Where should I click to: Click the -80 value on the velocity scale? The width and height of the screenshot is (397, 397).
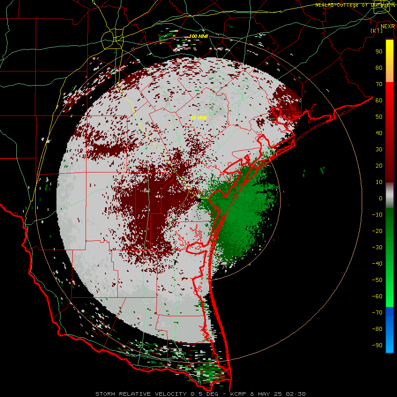[x=377, y=329]
